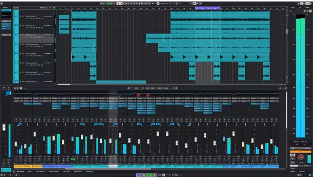The width and height of the screenshot is (313, 179).
Task: Click the search tracks icon above the track list
Action: (x=17, y=8)
